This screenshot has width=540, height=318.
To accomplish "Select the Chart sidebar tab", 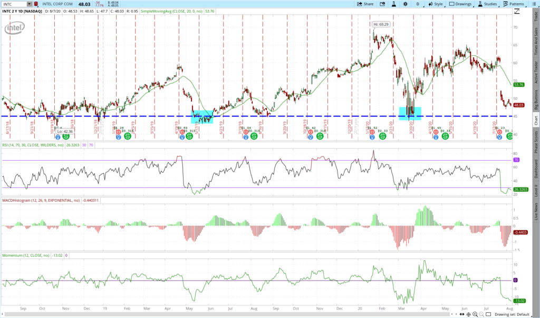I will click(x=536, y=121).
